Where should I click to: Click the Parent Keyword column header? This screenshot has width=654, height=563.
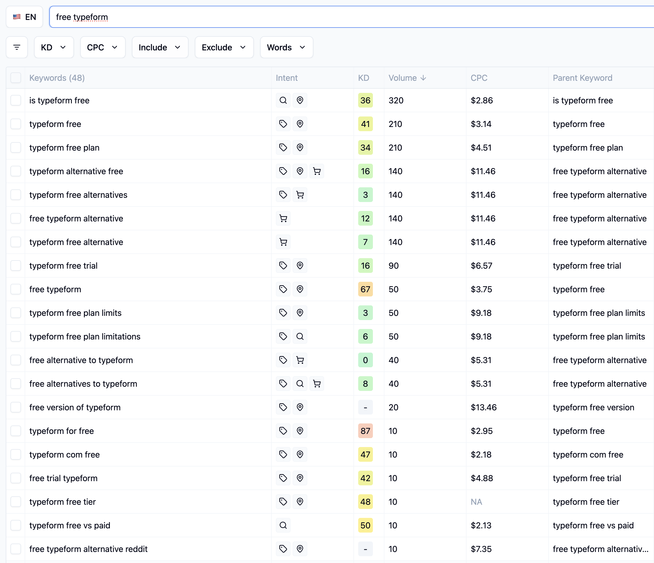pyautogui.click(x=582, y=78)
